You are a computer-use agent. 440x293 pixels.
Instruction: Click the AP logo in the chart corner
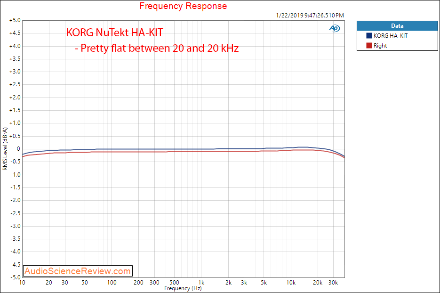334,28
